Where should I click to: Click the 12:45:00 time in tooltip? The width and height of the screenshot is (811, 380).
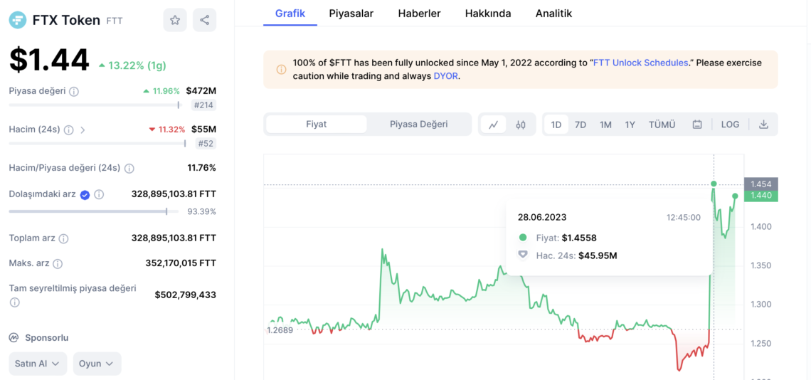683,218
